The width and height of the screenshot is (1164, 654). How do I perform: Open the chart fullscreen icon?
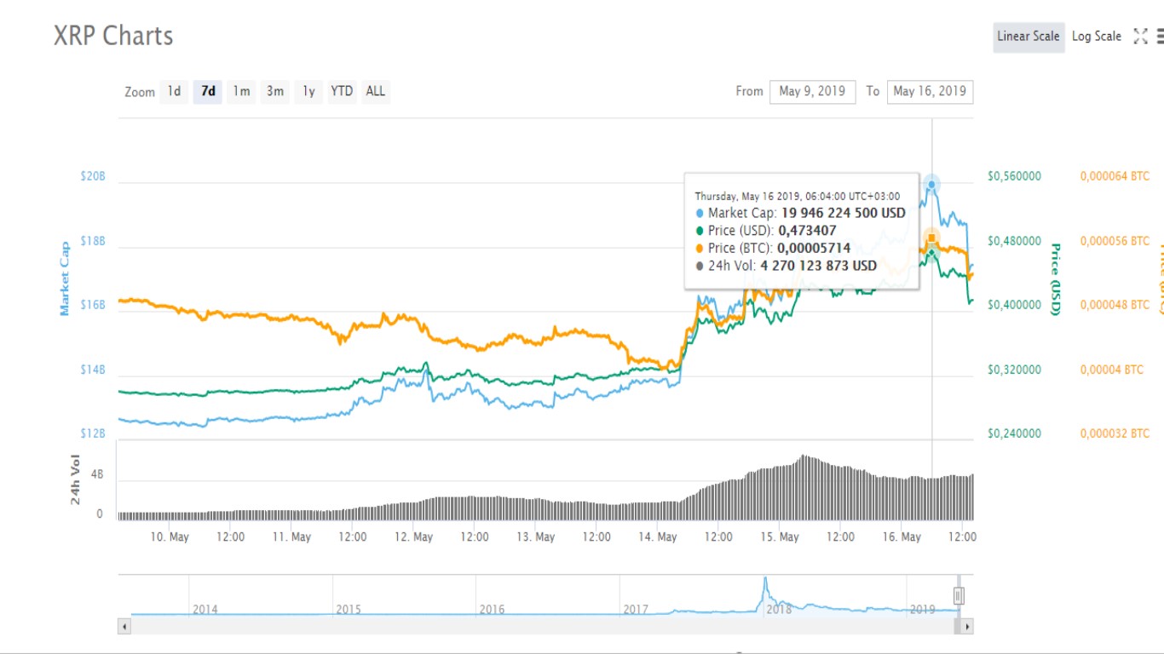pos(1140,36)
